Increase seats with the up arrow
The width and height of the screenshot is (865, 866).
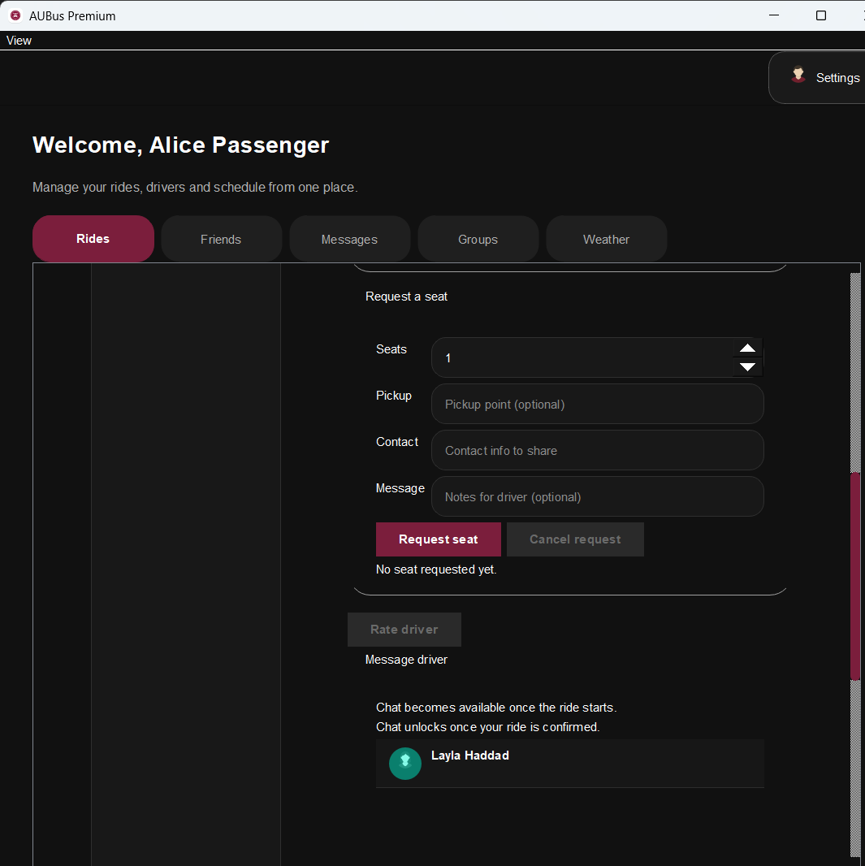pos(747,348)
